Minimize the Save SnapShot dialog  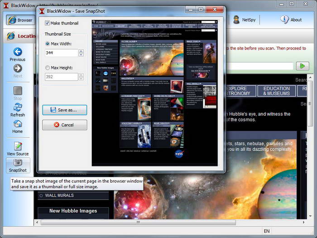click(x=191, y=10)
